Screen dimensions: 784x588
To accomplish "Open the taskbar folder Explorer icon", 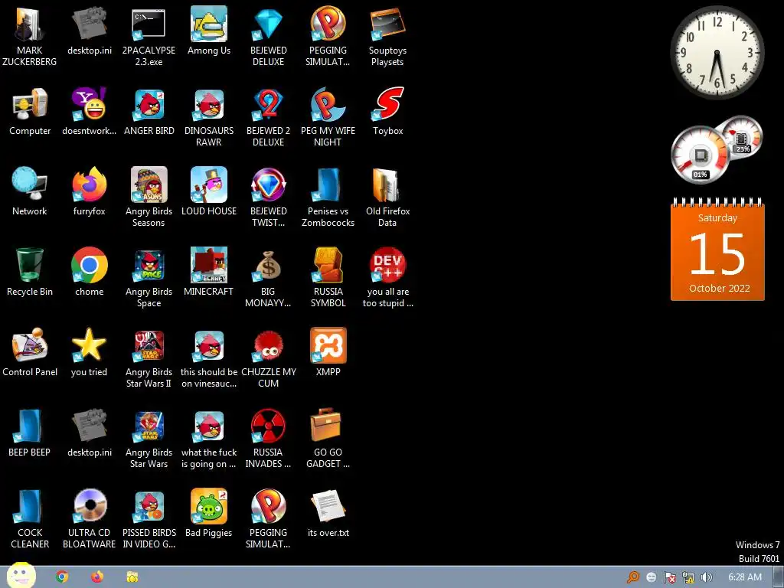I will click(x=132, y=577).
